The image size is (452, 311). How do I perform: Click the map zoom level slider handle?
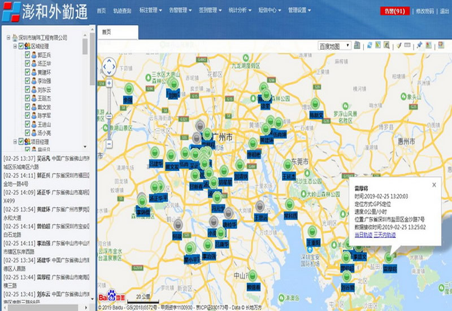109,116
